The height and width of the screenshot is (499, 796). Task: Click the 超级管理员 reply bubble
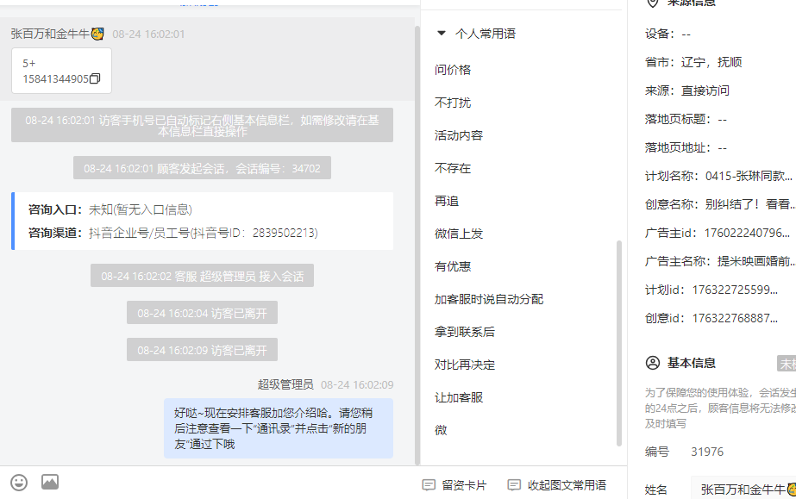(279, 428)
